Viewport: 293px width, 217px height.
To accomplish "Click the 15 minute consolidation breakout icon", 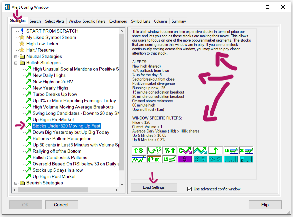I will tap(231, 150).
